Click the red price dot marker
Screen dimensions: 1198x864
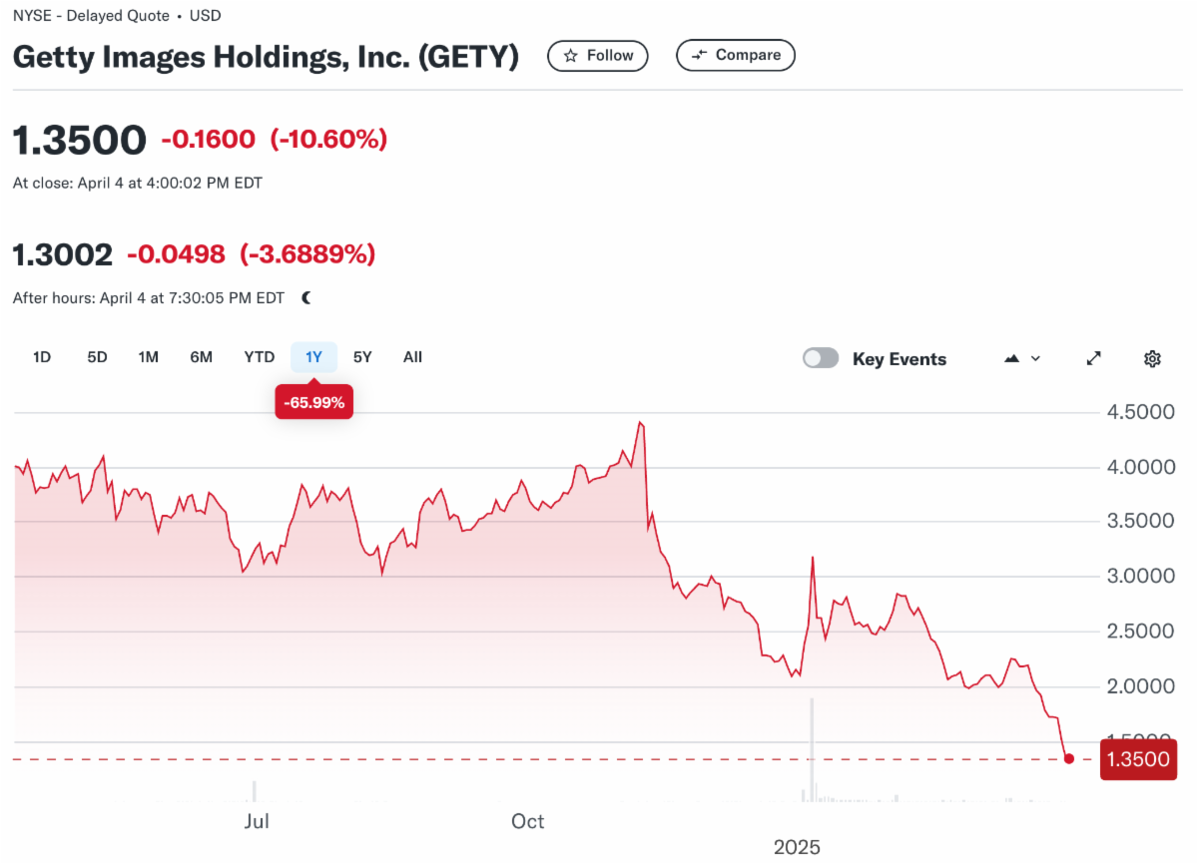(x=1069, y=759)
